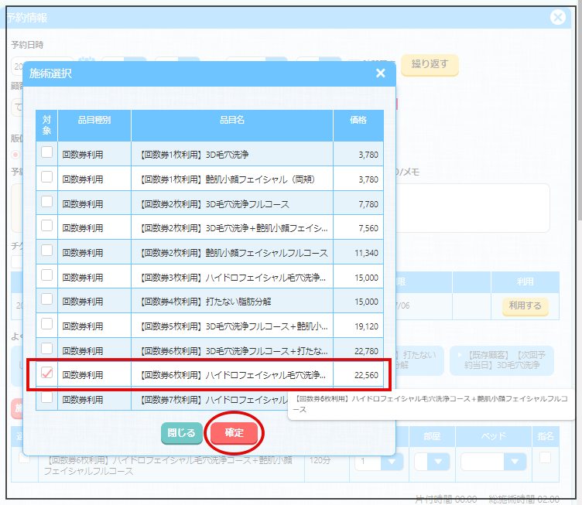Click the 艶肌小顔フェイシャルフルコース 11,340 item name
Image resolution: width=582 pixels, height=505 pixels.
(x=233, y=253)
